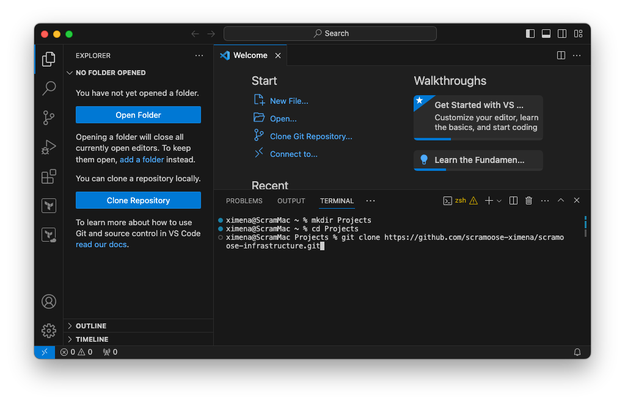Screen dimensions: 625x404
Task: Choose New File... under Start
Action: click(x=289, y=101)
